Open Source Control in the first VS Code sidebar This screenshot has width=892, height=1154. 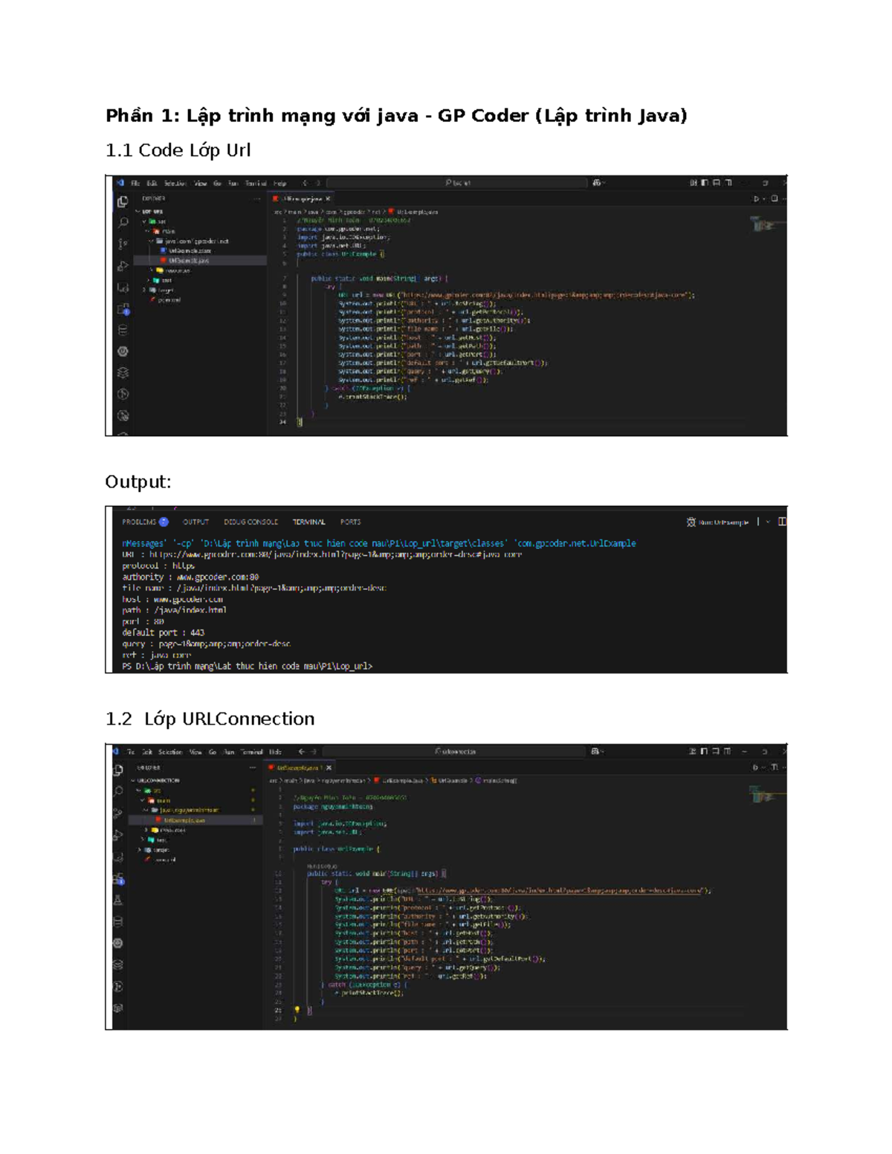[x=123, y=244]
